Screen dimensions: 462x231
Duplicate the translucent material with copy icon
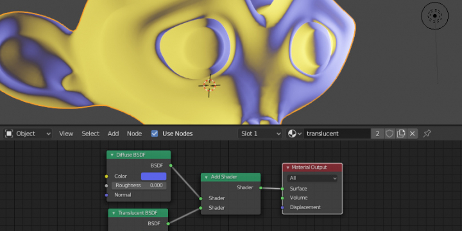[x=401, y=133]
